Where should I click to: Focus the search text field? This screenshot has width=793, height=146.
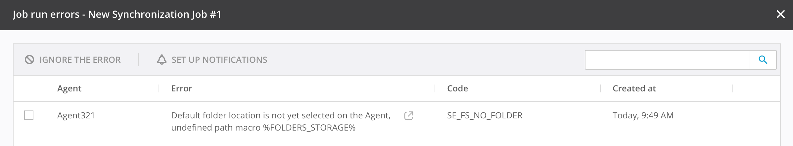(x=667, y=60)
